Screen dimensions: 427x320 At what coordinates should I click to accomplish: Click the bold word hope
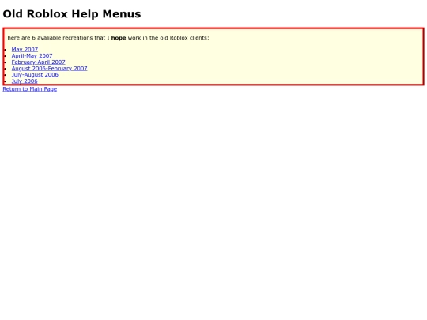click(119, 38)
